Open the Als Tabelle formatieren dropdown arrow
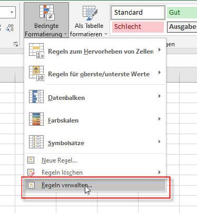Image resolution: width=197 pixels, height=213 pixels. coord(106,34)
